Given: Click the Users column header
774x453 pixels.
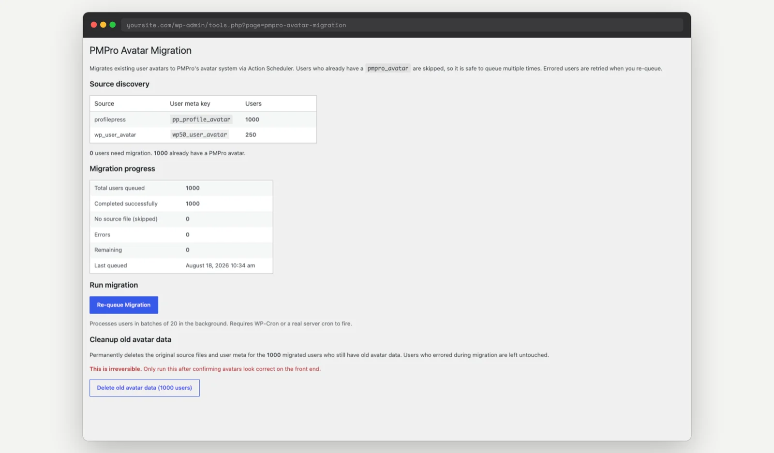Looking at the screenshot, I should pyautogui.click(x=253, y=103).
